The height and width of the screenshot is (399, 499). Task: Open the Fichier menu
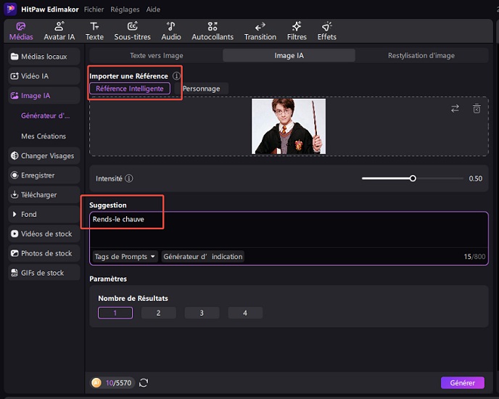click(94, 9)
